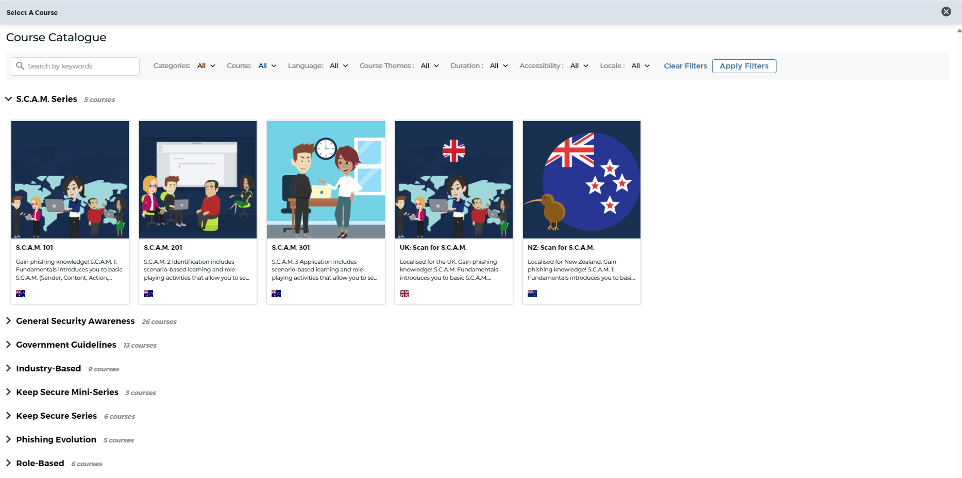Click the UK: Scan for S.C.A.M. title
This screenshot has height=478, width=962.
pos(433,248)
